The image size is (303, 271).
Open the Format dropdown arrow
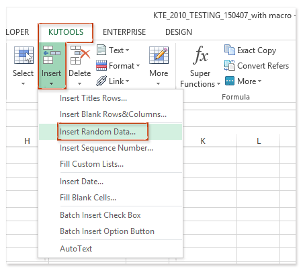(138, 66)
